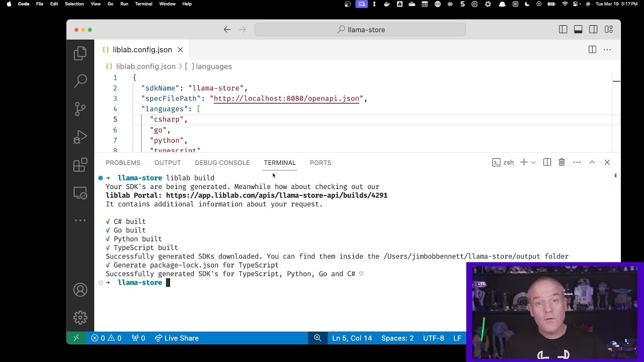Go to line via Ln 5, Col 14
This screenshot has height=362, width=644.
(352, 338)
